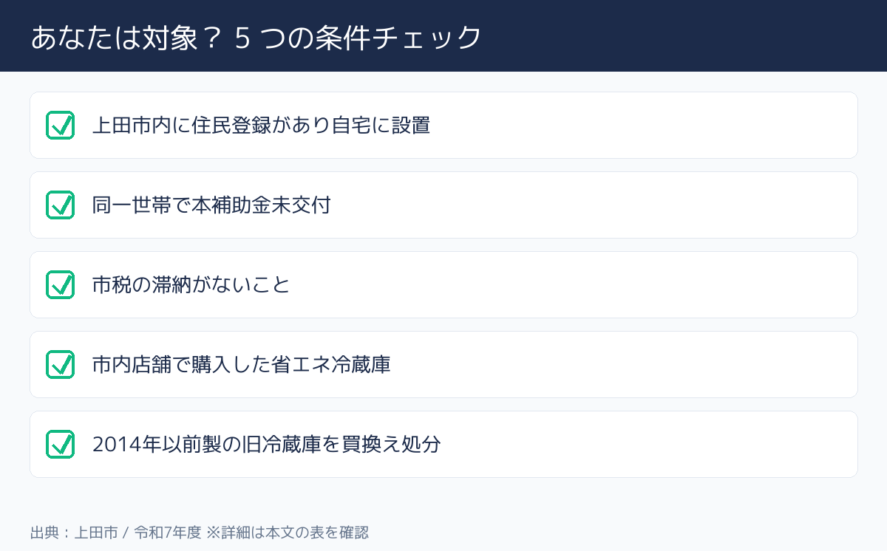Click the 令和7年度 footer text
The width and height of the screenshot is (887, 551).
[x=168, y=533]
